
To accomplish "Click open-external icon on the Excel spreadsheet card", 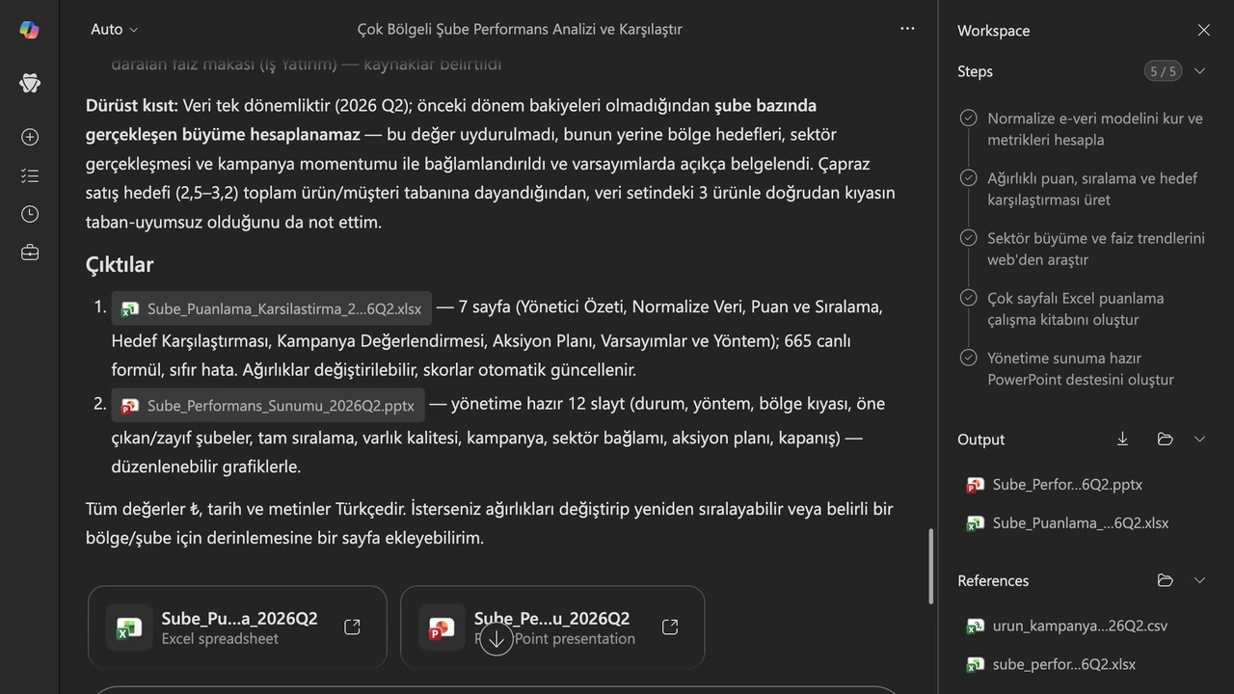I will point(352,627).
